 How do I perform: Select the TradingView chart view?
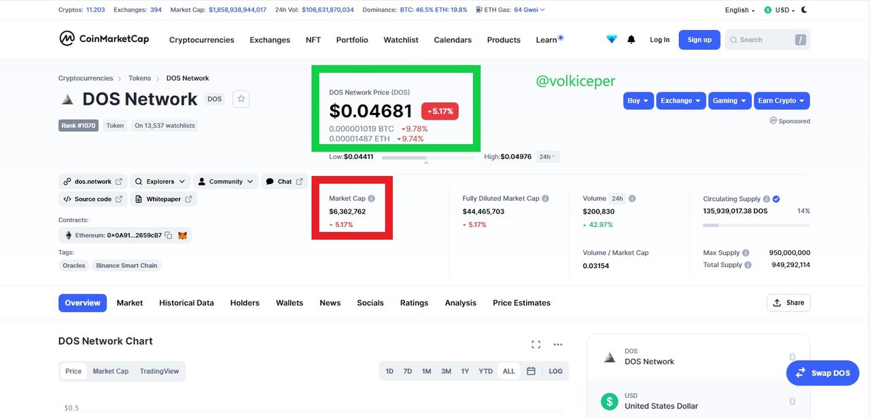coord(159,371)
